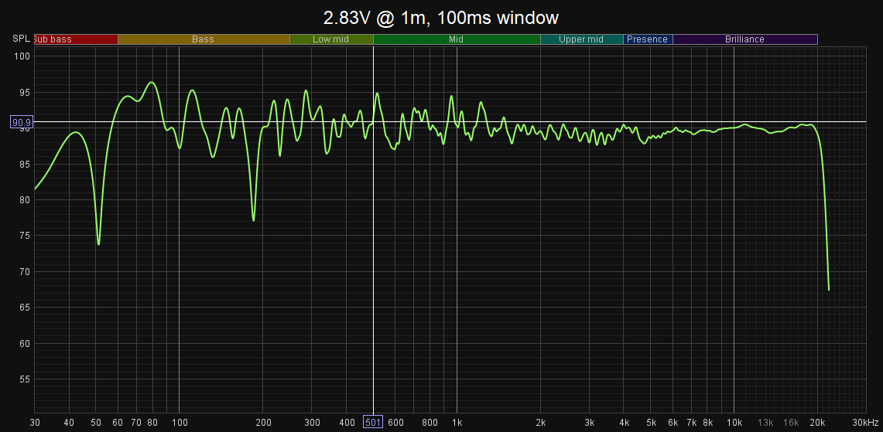
Task: Click the 80 value on SPL axis
Action: click(25, 200)
